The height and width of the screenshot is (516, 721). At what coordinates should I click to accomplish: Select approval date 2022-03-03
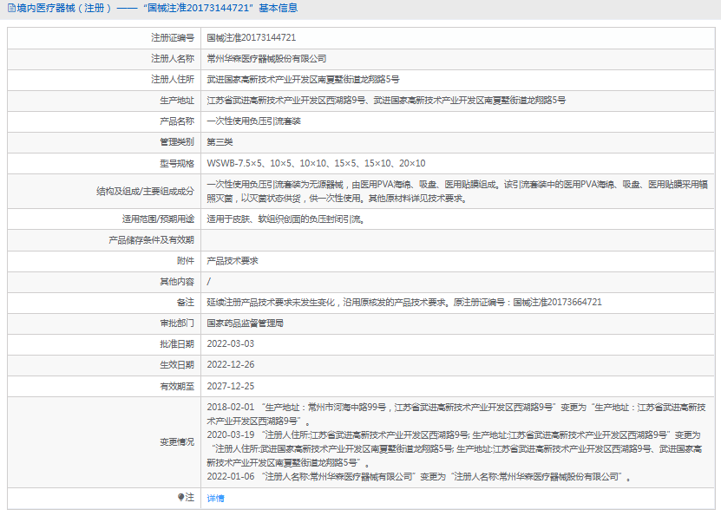pyautogui.click(x=231, y=344)
